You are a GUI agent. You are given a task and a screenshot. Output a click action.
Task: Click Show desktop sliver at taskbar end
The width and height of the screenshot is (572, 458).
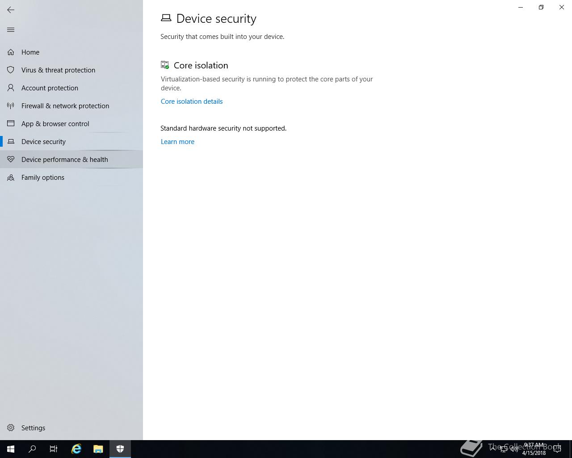pos(571,449)
